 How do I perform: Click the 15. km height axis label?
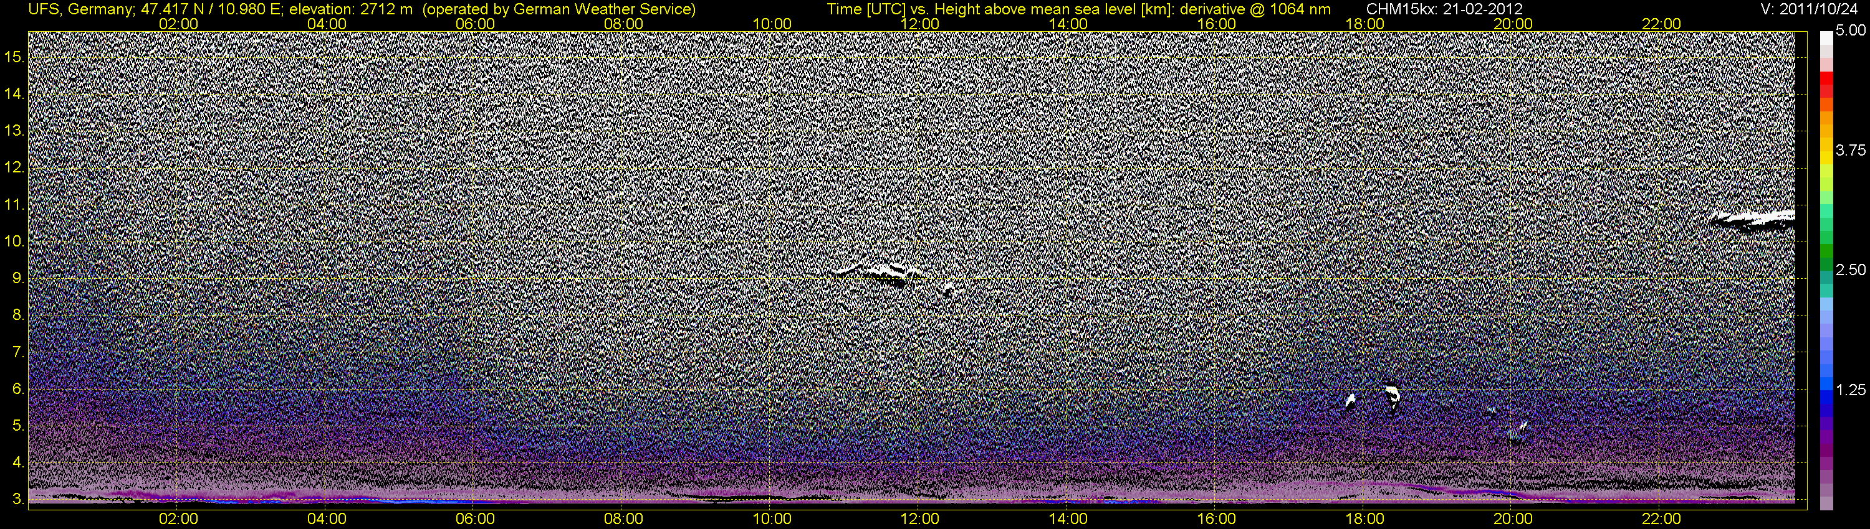coord(15,57)
